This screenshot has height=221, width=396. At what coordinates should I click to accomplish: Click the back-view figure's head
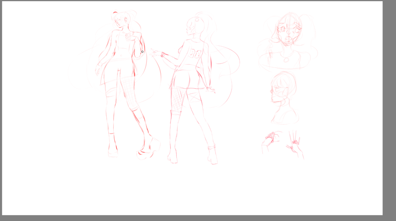[x=194, y=26]
